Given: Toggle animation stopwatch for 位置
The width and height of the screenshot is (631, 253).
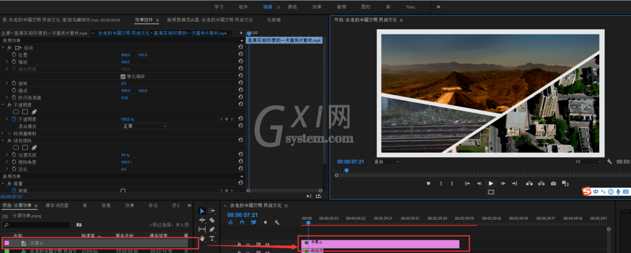Looking at the screenshot, I should [x=14, y=55].
